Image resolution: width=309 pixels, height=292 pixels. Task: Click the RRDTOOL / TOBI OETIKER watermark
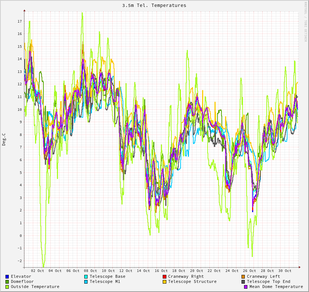[306, 22]
